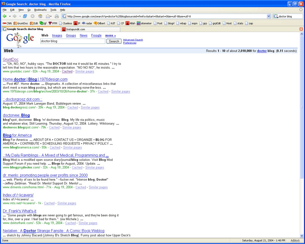305x244 pixels.
Task: Open Advanced Search link
Action: point(133,40)
